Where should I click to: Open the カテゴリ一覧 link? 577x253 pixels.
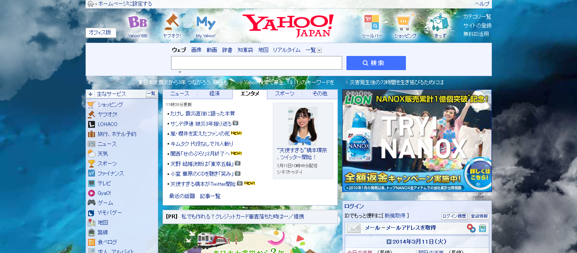pyautogui.click(x=477, y=17)
